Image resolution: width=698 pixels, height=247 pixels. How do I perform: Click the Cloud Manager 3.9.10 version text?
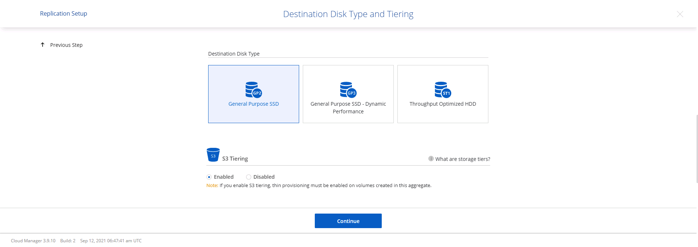33,241
